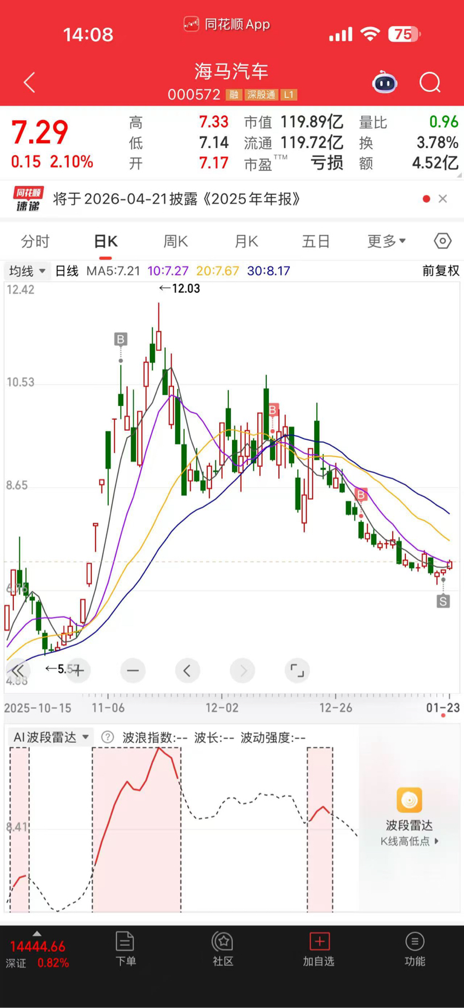
Task: Tap the 融 margin badge
Action: click(234, 95)
